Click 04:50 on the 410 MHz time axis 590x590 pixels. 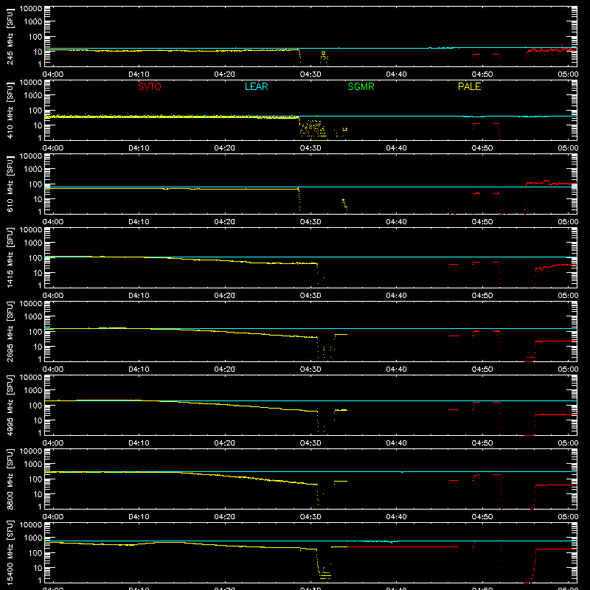(482, 148)
